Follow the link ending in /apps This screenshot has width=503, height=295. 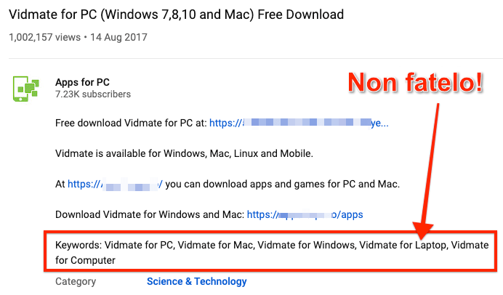click(305, 215)
